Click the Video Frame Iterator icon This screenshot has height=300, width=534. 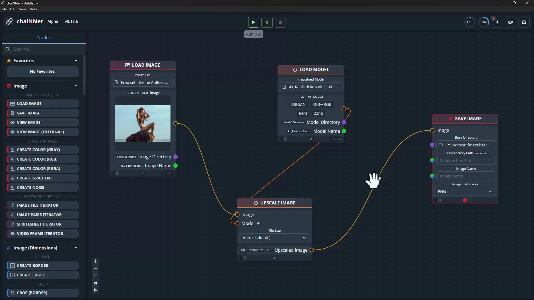point(13,233)
